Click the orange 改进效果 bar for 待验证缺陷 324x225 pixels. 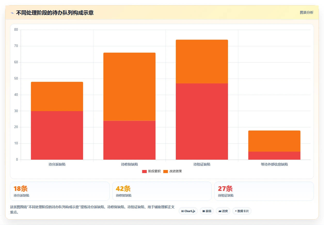pyautogui.click(x=202, y=61)
